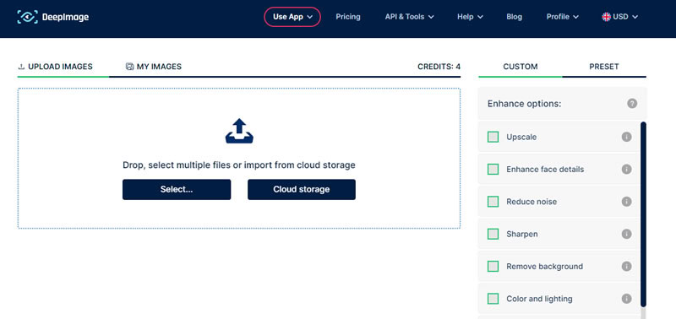Click the Drop, select multiple files text
Image resolution: width=676 pixels, height=319 pixels.
click(239, 165)
